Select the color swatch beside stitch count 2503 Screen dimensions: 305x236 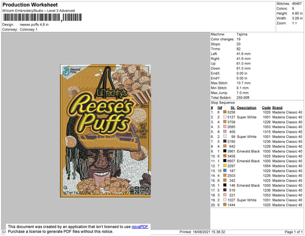coord(225,175)
